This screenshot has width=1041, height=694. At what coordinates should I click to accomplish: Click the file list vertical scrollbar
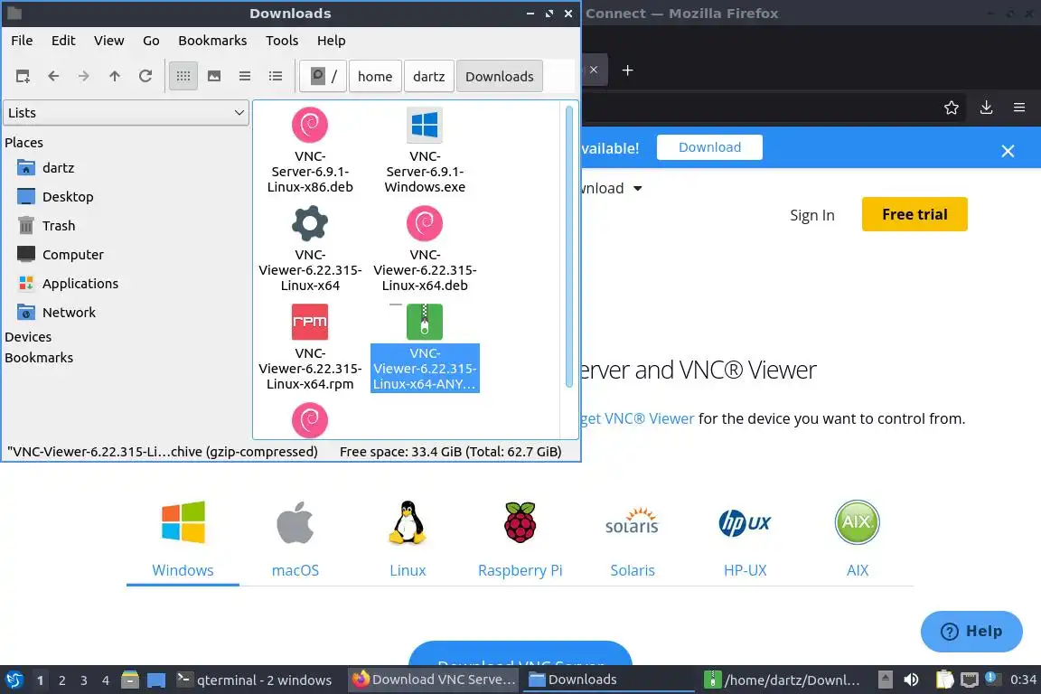(569, 246)
